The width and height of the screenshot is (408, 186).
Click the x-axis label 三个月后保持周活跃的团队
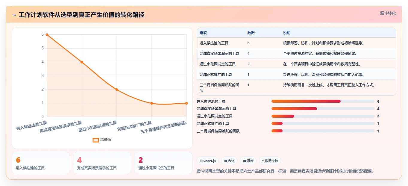pyautogui.click(x=163, y=127)
